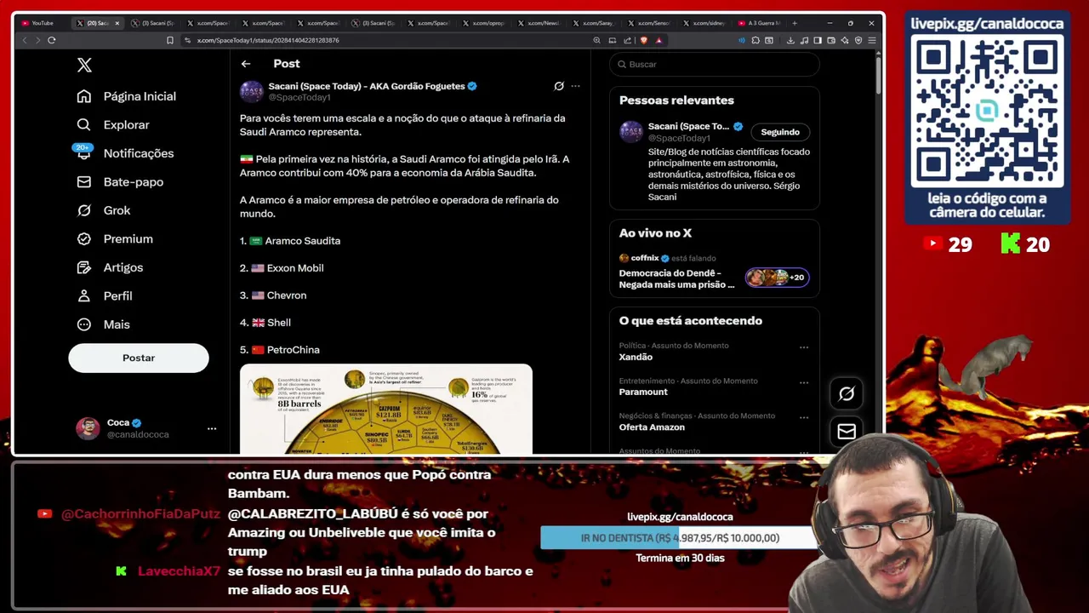Click the Postar button
The image size is (1089, 613).
click(139, 358)
